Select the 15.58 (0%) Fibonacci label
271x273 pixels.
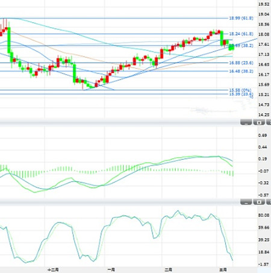click(240, 90)
